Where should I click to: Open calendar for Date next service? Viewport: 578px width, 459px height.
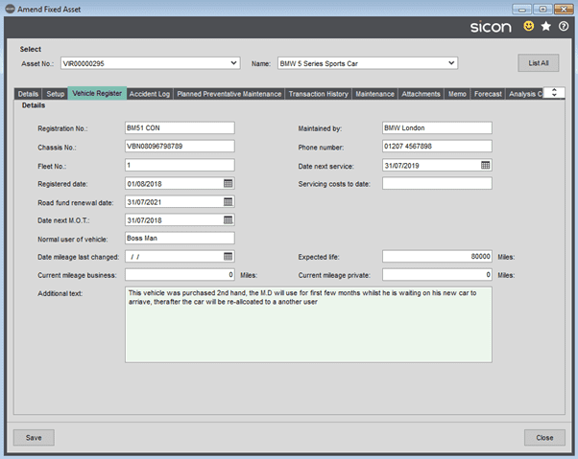pyautogui.click(x=486, y=165)
